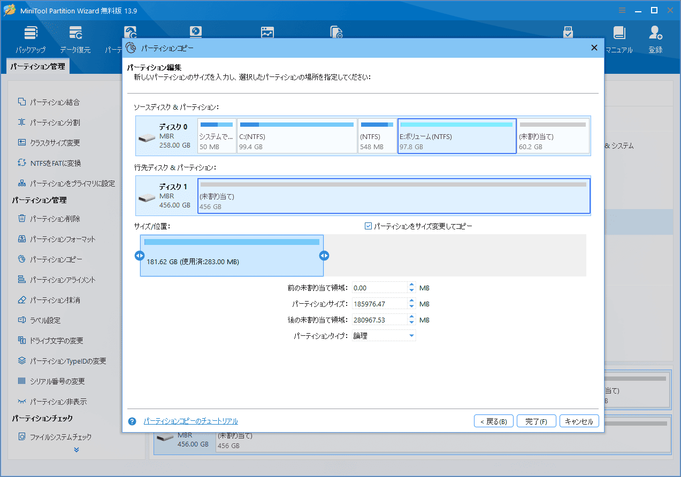This screenshot has width=681, height=477.
Task: Open the hamburger menu in title bar
Action: [622, 10]
